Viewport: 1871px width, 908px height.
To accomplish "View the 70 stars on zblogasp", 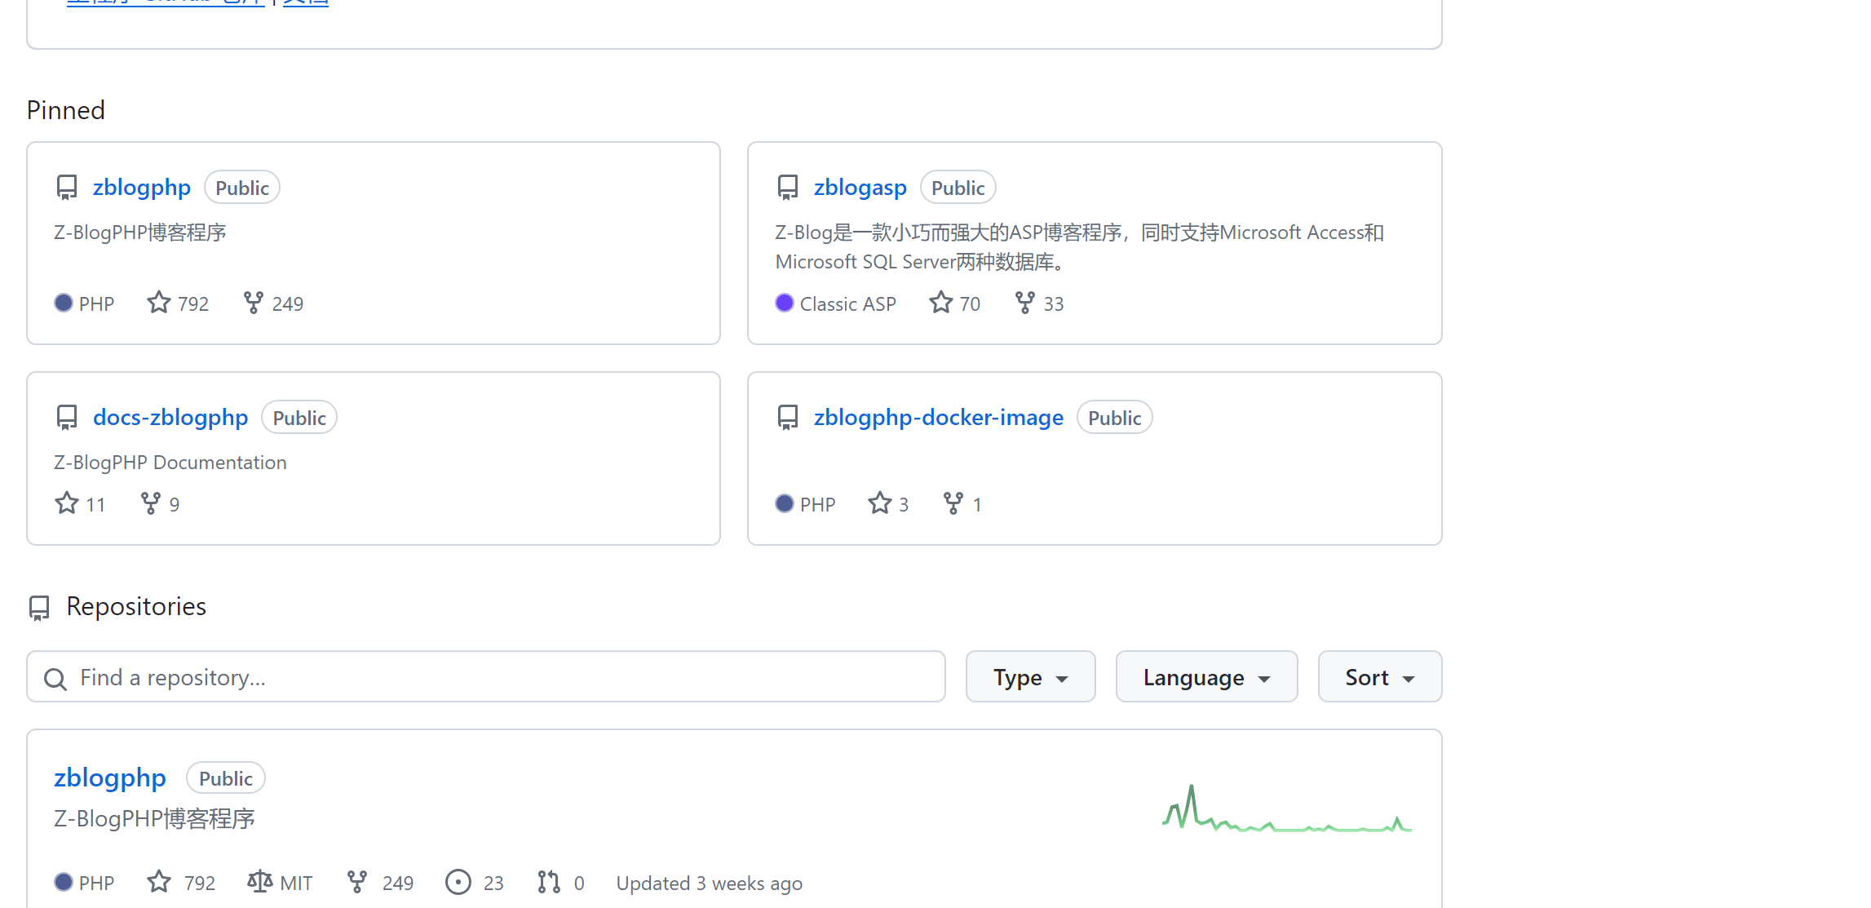I will (x=954, y=303).
